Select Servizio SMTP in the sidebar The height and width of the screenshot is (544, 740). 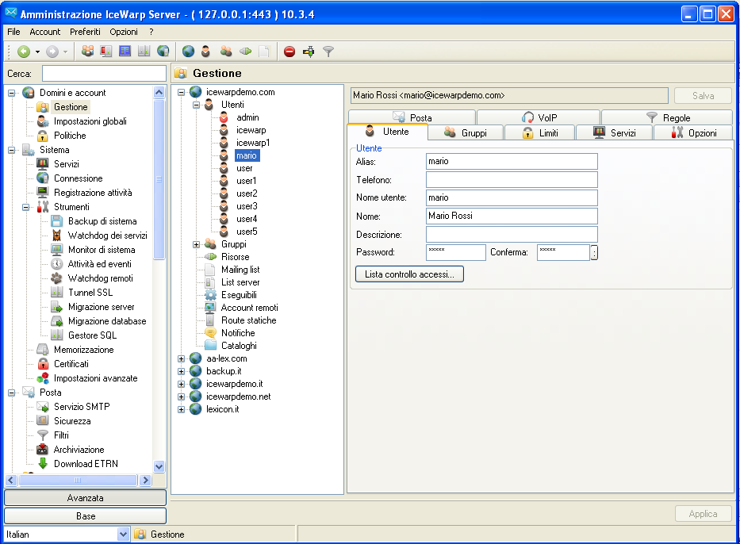tap(82, 407)
